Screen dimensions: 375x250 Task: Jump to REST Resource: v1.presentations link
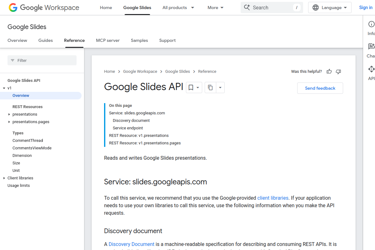[139, 136]
